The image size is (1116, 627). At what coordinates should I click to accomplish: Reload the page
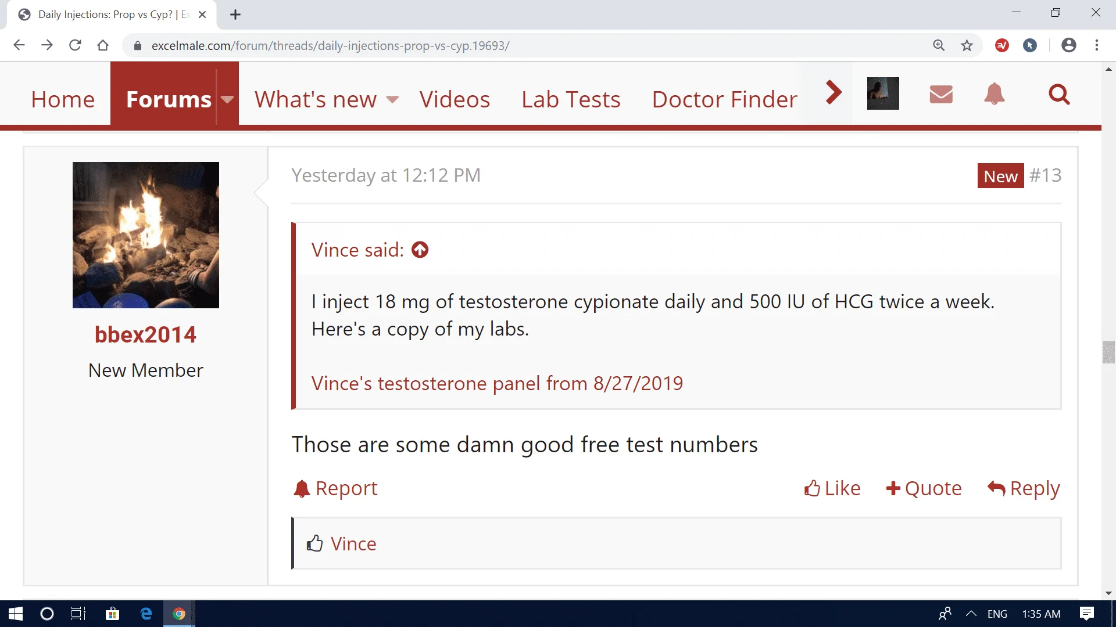75,45
